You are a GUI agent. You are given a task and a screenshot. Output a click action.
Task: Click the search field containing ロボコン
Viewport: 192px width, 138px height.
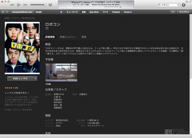[169, 5]
